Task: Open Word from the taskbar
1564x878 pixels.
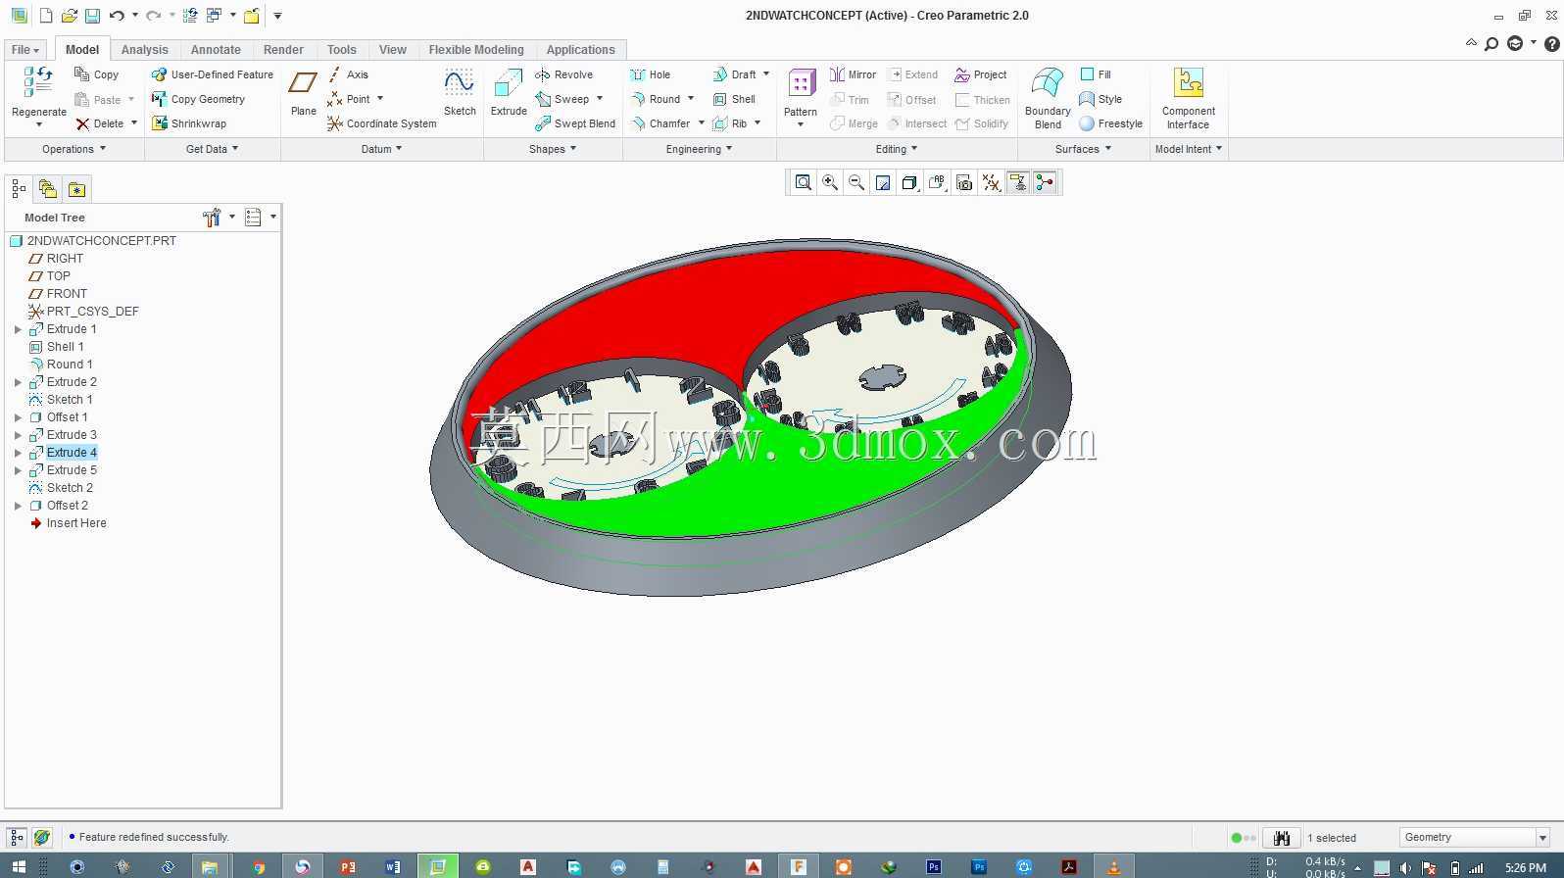Action: 393,866
